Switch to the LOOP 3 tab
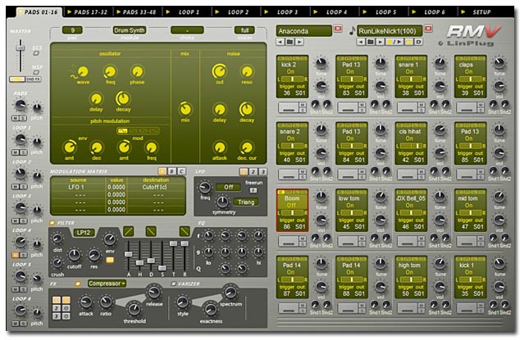Image resolution: width=520 pixels, height=340 pixels. coord(284,12)
